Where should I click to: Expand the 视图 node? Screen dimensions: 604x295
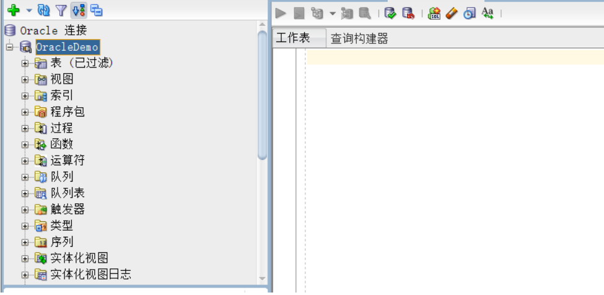(x=25, y=80)
